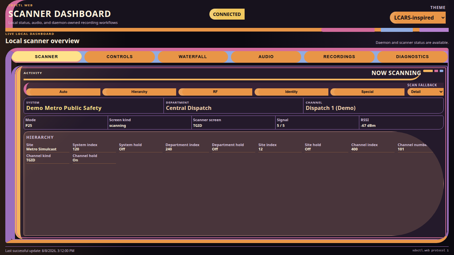
Task: Click the System index value '120'
Action: click(x=76, y=149)
